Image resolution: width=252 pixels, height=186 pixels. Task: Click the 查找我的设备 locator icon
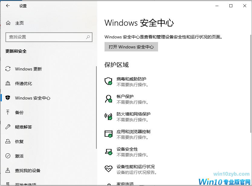(x=8, y=170)
